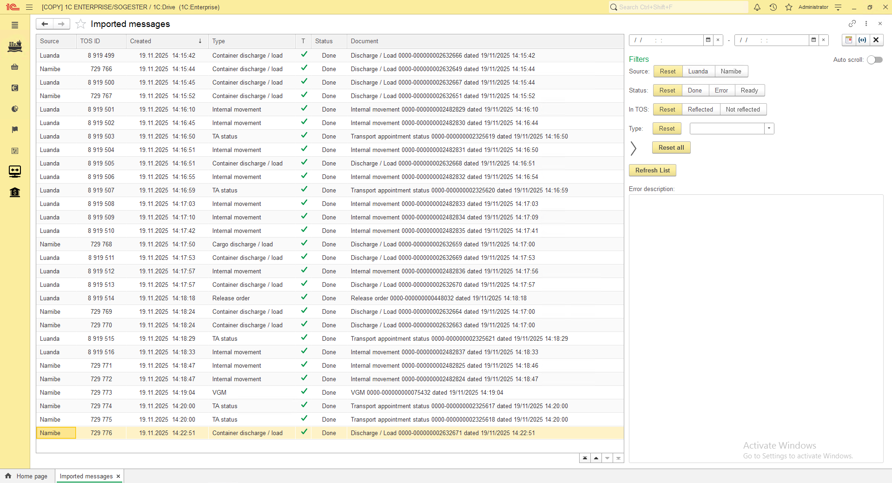Viewport: 892px width, 483px height.
Task: Select Reset for the In TOS filter
Action: point(667,109)
